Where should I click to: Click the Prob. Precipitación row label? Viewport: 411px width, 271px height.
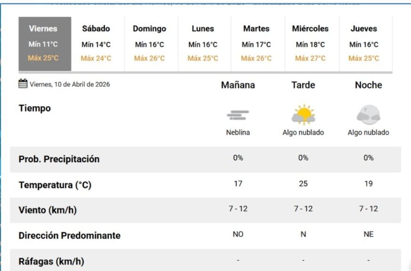pyautogui.click(x=59, y=159)
